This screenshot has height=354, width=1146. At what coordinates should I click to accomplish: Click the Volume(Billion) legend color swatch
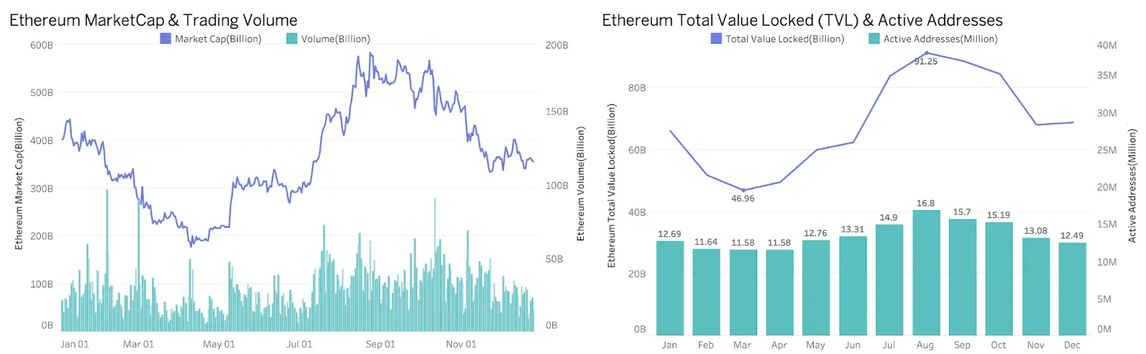(292, 39)
